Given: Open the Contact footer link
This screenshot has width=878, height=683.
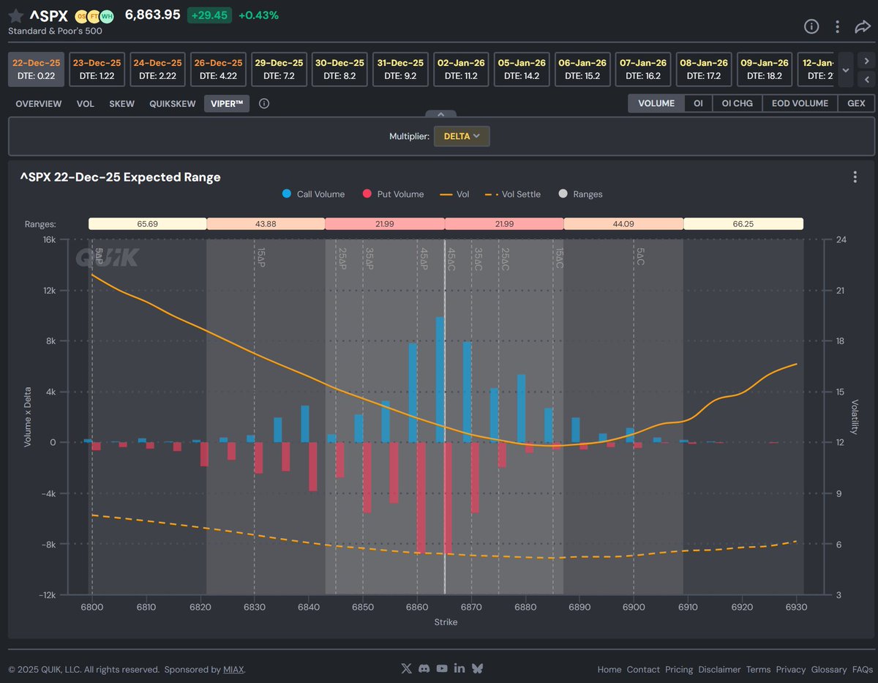Looking at the screenshot, I should coord(643,669).
